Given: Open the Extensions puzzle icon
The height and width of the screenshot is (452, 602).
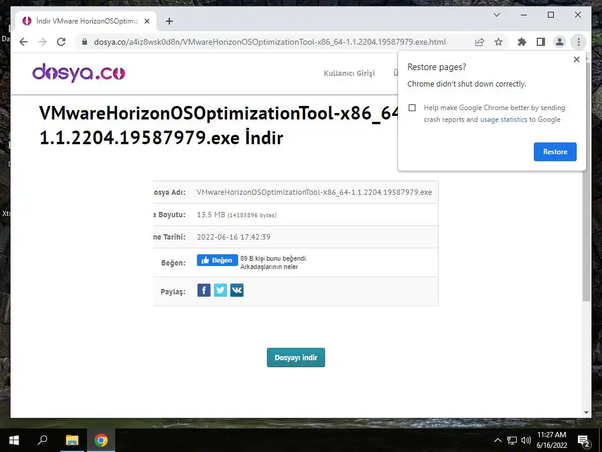Looking at the screenshot, I should coord(522,42).
